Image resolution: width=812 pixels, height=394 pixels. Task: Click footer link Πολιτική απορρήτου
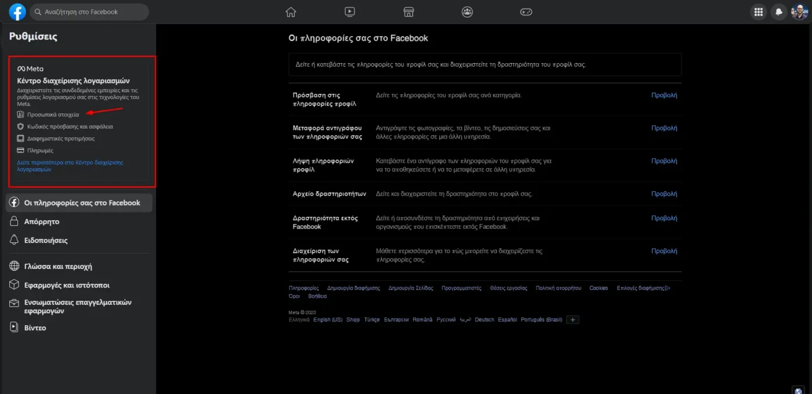[559, 288]
